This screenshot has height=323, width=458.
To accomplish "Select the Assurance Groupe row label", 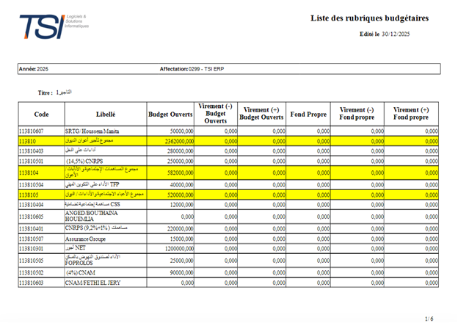I will point(106,239).
